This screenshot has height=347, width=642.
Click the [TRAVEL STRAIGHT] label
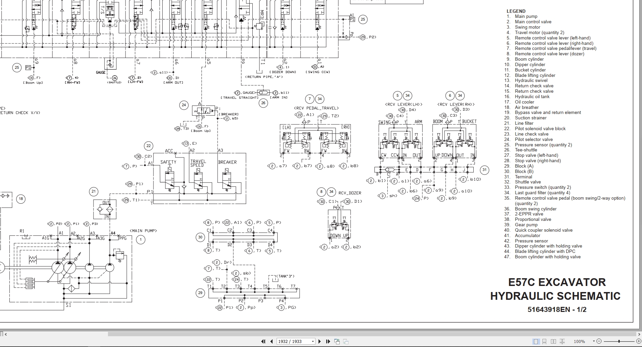[x=240, y=98]
